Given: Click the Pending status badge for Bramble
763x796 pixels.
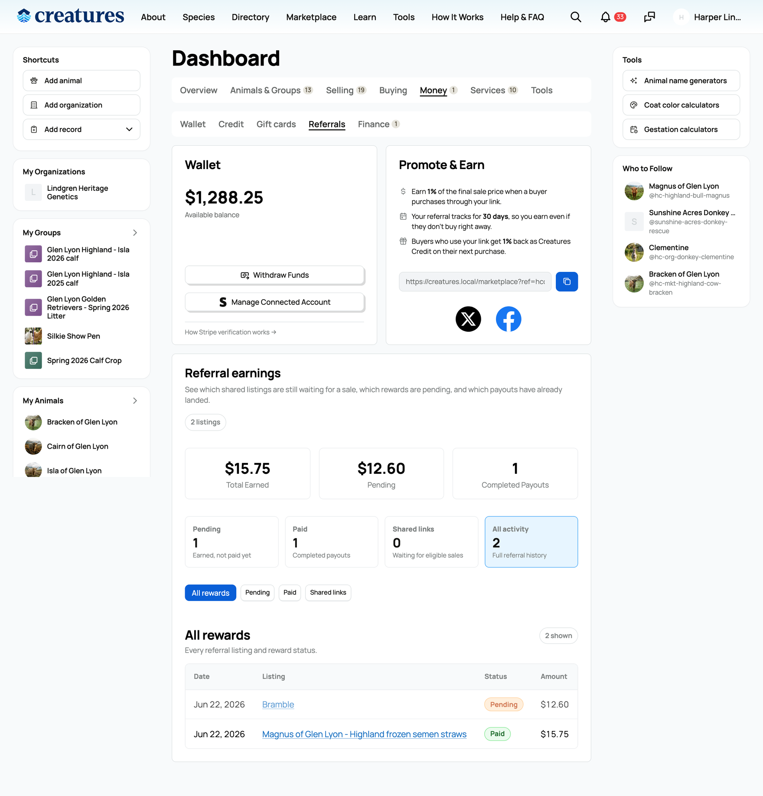Looking at the screenshot, I should (504, 705).
